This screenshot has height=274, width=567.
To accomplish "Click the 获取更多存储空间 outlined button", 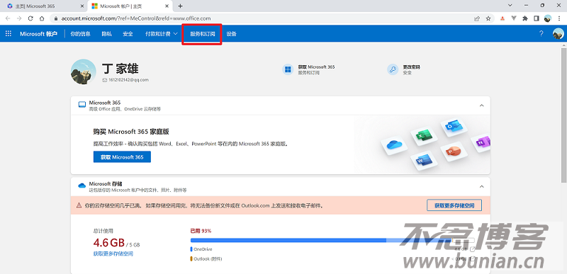I will 454,205.
